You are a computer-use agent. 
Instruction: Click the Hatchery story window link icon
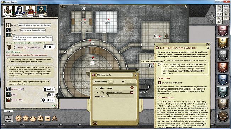click(x=157, y=48)
